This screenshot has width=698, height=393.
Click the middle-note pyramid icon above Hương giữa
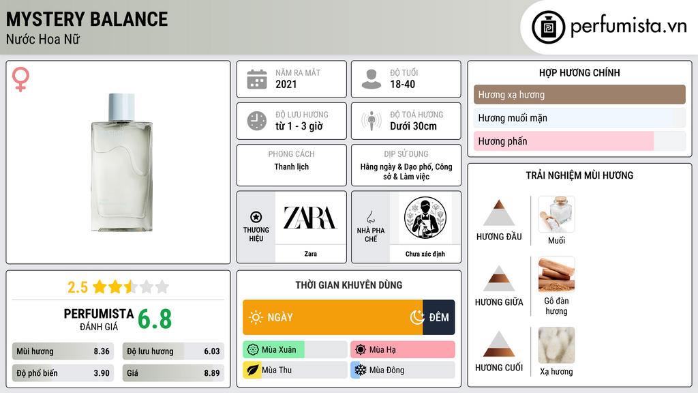click(x=499, y=278)
